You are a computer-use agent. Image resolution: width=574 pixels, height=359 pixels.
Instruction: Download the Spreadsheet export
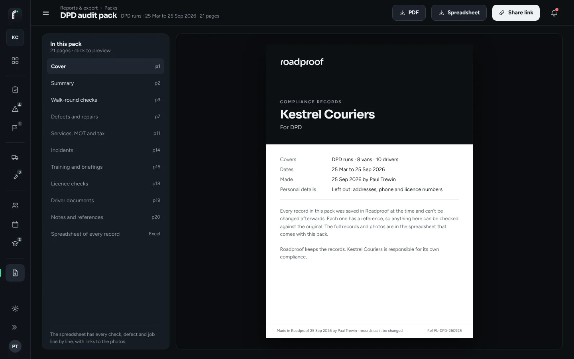[459, 13]
